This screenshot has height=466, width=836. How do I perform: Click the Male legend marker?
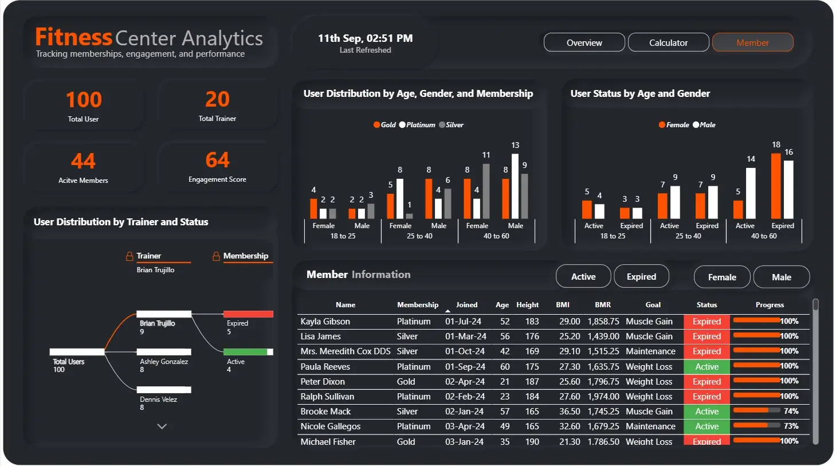pos(696,125)
